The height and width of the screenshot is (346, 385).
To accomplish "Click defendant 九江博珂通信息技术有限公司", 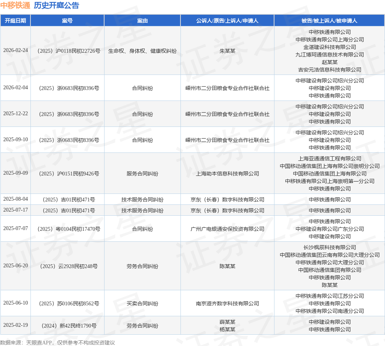I will (x=329, y=55).
